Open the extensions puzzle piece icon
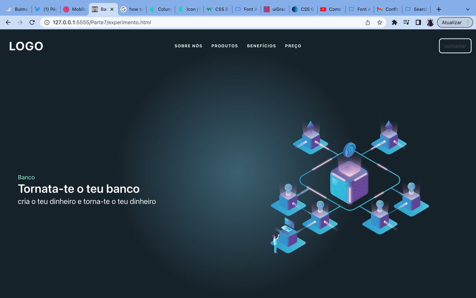This screenshot has height=298, width=476. tap(394, 22)
